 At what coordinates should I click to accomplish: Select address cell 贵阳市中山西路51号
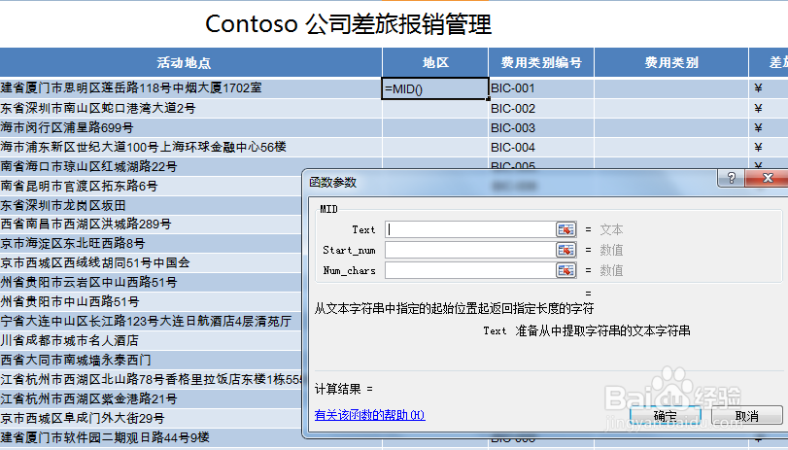click(x=151, y=301)
